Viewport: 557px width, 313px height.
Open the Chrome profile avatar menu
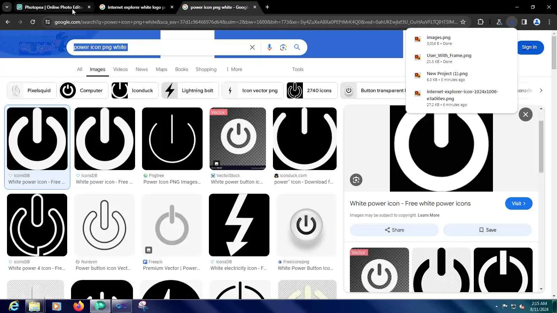(x=537, y=22)
